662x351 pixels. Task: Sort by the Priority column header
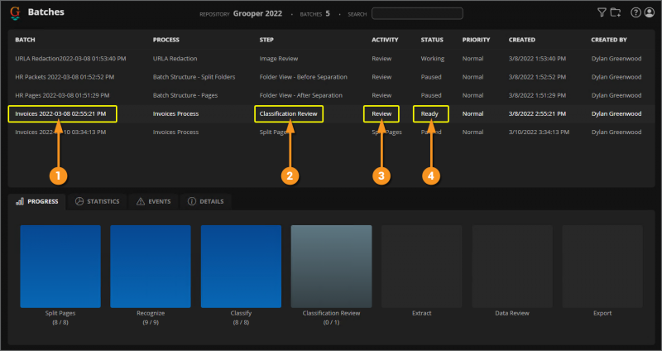476,40
